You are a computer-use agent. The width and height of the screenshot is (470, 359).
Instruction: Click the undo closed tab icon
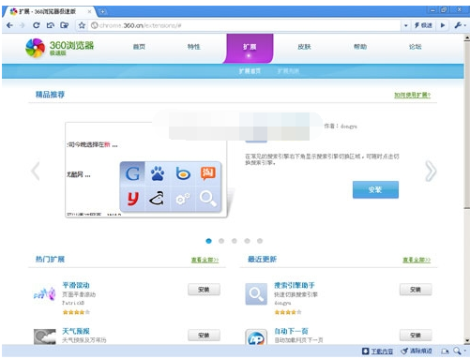(51, 25)
